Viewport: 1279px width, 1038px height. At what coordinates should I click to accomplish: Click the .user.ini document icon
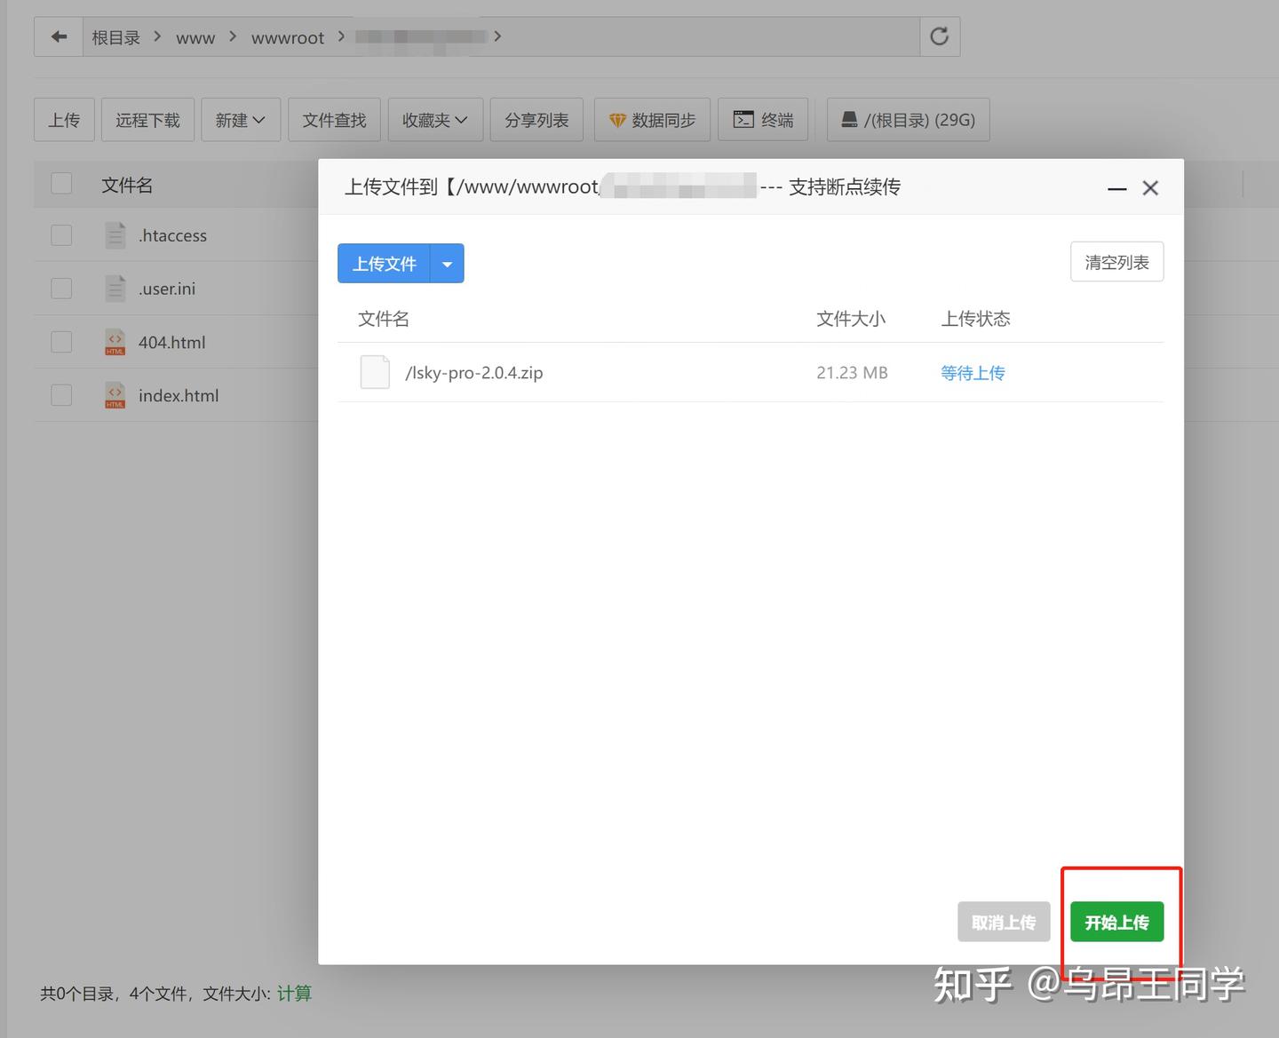click(114, 288)
